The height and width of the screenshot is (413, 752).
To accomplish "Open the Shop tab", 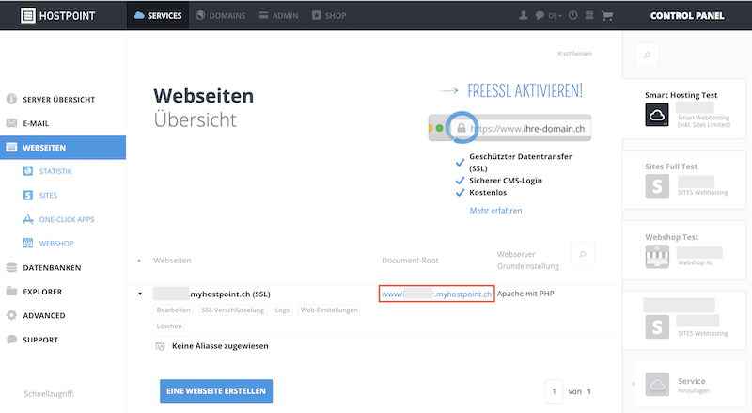I will point(329,16).
